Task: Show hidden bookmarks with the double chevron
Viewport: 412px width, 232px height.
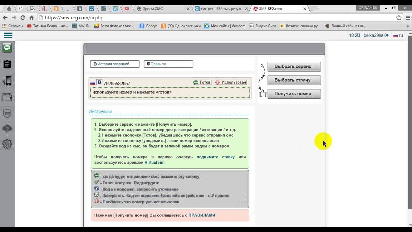Action: [x=407, y=26]
